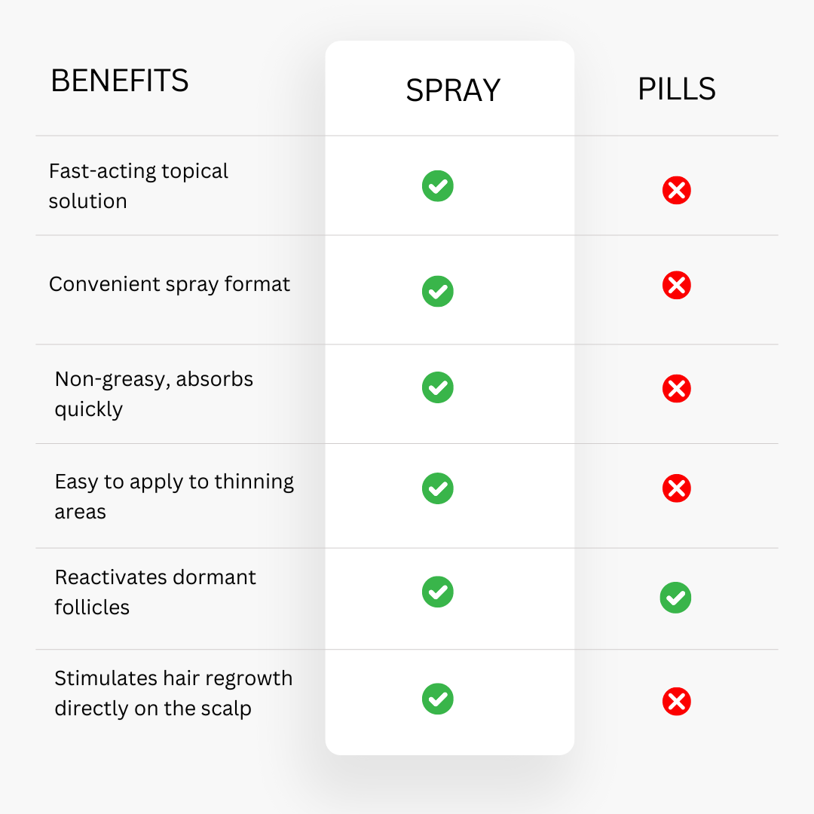Click the Pills red X for Convenient spray format
Image resolution: width=814 pixels, height=814 pixels.
click(676, 285)
